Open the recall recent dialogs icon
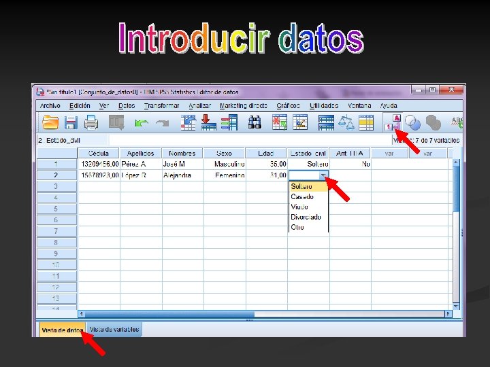The width and height of the screenshot is (490, 367). click(x=116, y=122)
